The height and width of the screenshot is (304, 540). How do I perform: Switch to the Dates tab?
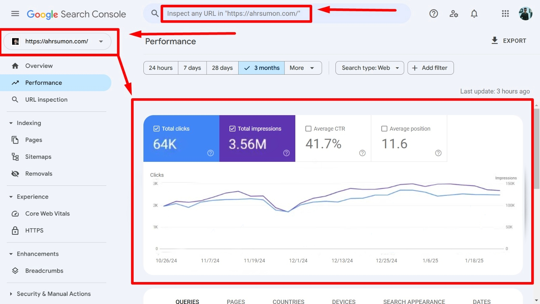(482, 301)
